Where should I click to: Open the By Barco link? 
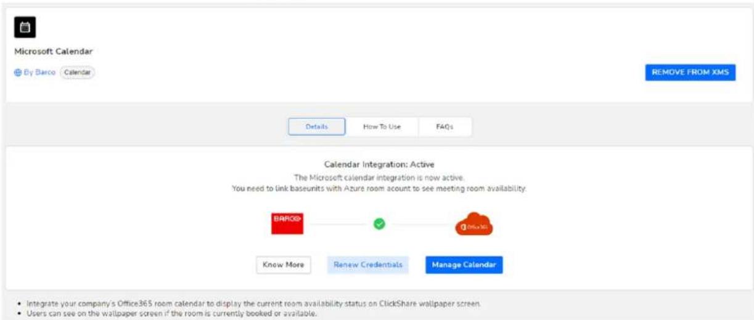pos(39,73)
